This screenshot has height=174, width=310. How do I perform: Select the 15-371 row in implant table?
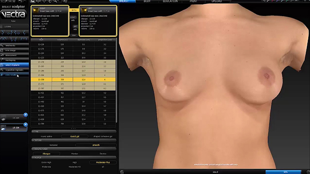tap(73, 84)
